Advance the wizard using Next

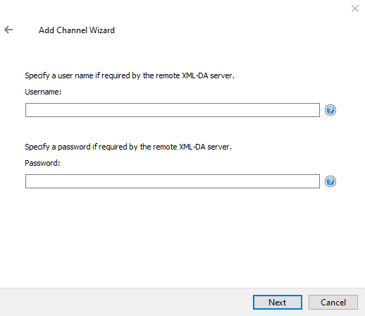coord(278,302)
